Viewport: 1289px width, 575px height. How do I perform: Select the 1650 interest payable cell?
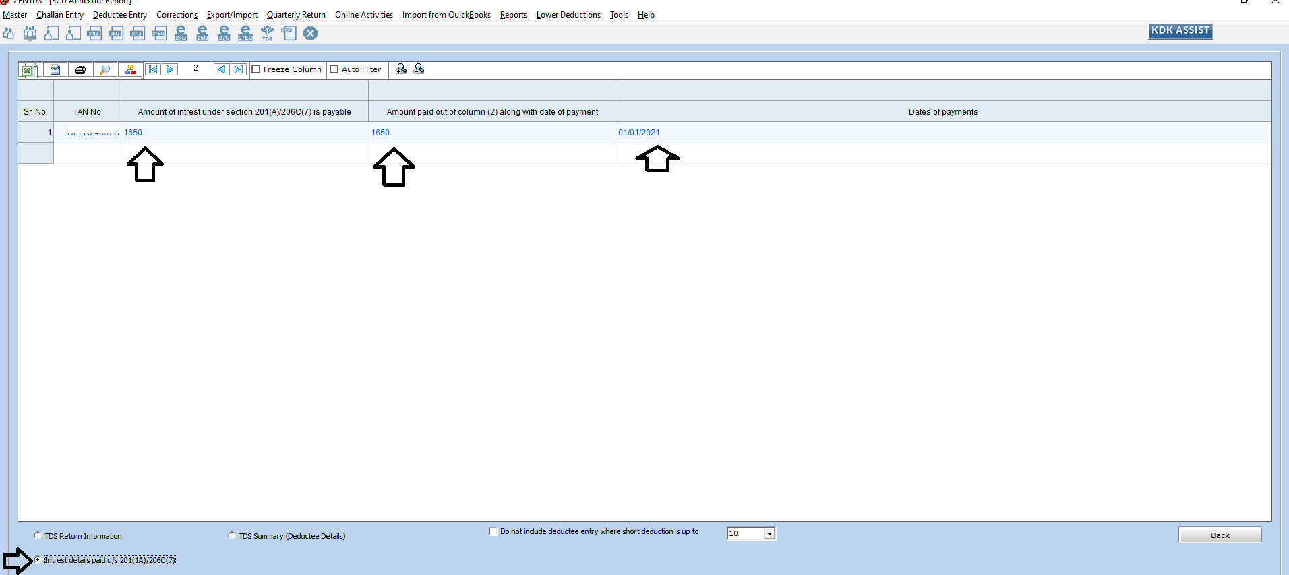click(x=245, y=133)
